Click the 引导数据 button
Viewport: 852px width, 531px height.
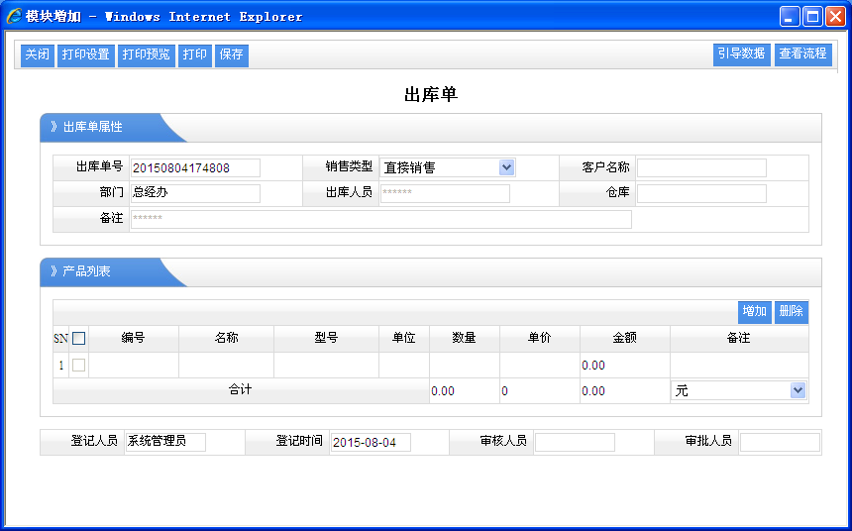point(741,54)
